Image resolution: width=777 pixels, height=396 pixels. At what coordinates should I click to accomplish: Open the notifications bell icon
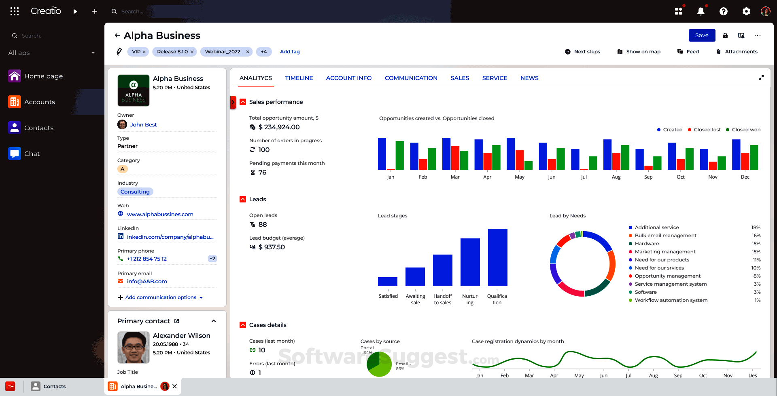click(x=701, y=11)
